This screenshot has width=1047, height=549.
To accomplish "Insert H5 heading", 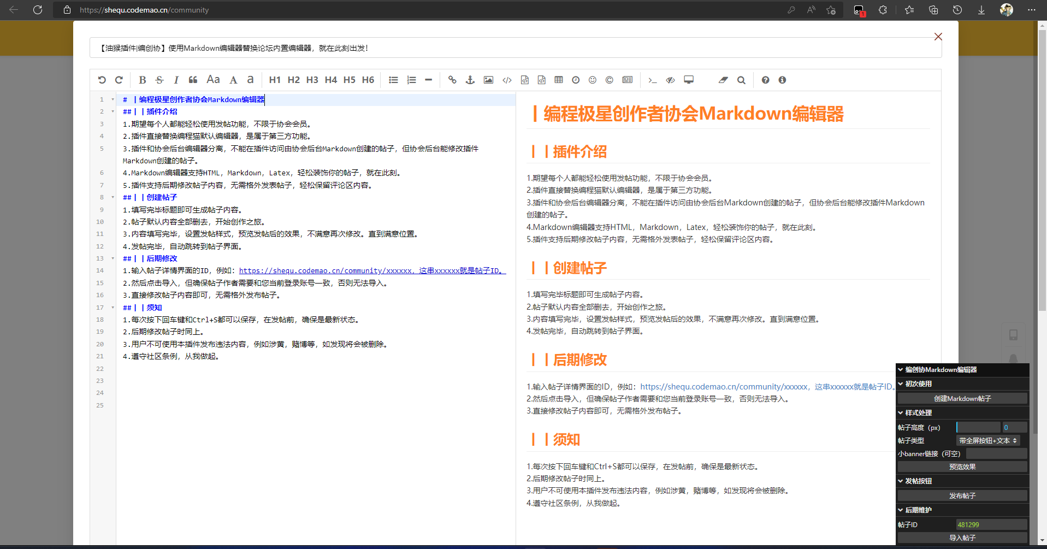I will click(x=350, y=80).
